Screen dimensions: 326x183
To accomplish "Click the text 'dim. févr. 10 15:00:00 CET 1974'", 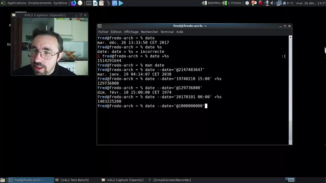I will [x=134, y=92].
